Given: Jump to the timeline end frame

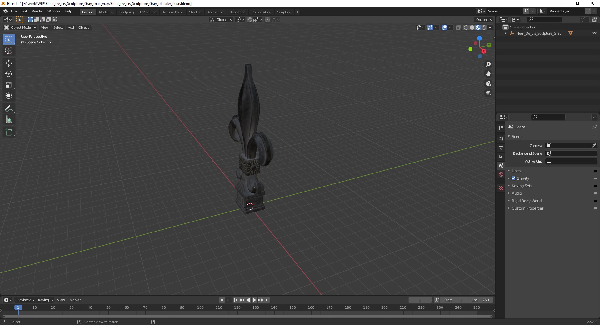Looking at the screenshot, I should pyautogui.click(x=267, y=300).
